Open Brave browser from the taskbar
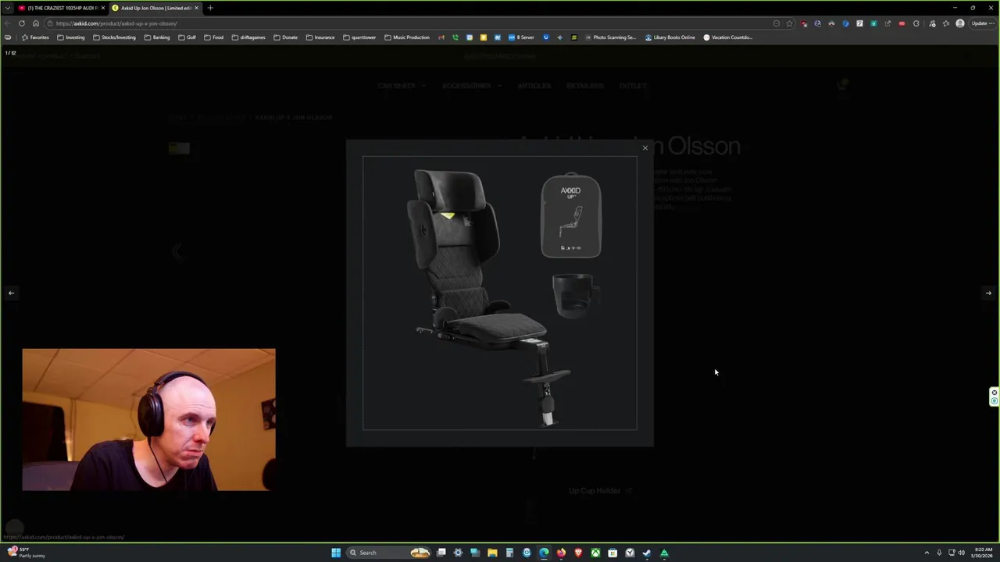 (x=578, y=553)
